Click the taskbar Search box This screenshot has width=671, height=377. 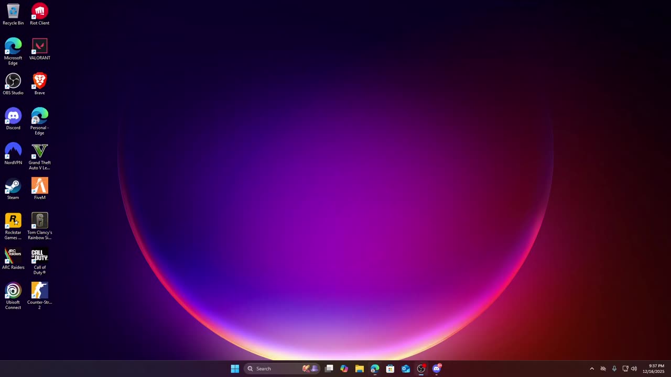click(x=282, y=369)
